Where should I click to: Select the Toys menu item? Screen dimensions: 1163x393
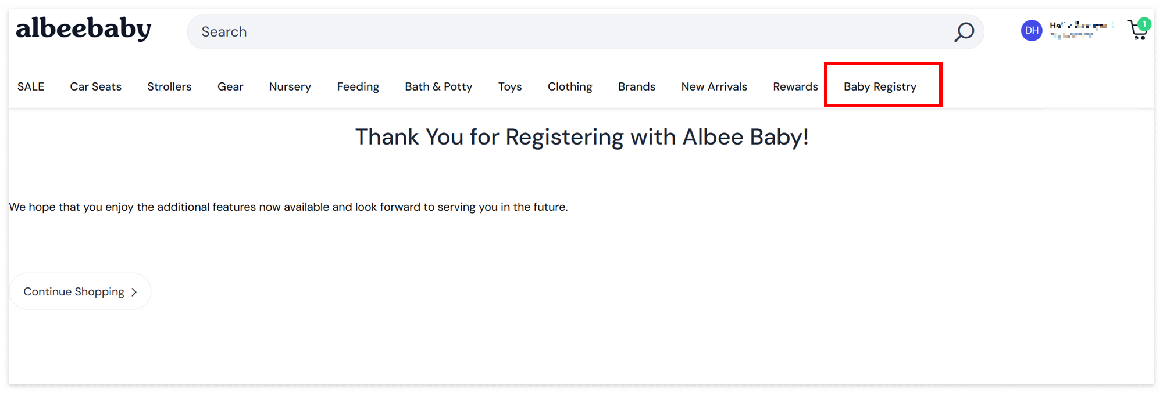coord(510,86)
